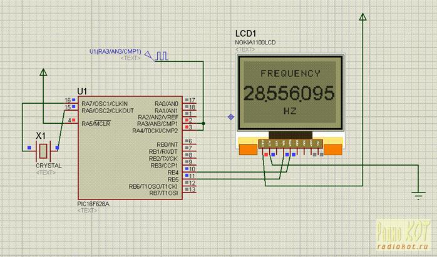Image resolution: width=437 pixels, height=257 pixels.
Task: Click the blue origin crosshair marker
Action: pos(232,117)
